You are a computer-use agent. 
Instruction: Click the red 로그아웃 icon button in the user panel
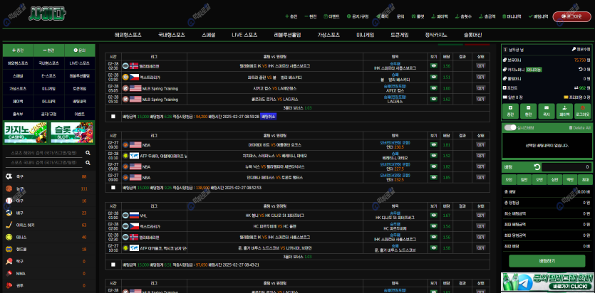point(582,110)
